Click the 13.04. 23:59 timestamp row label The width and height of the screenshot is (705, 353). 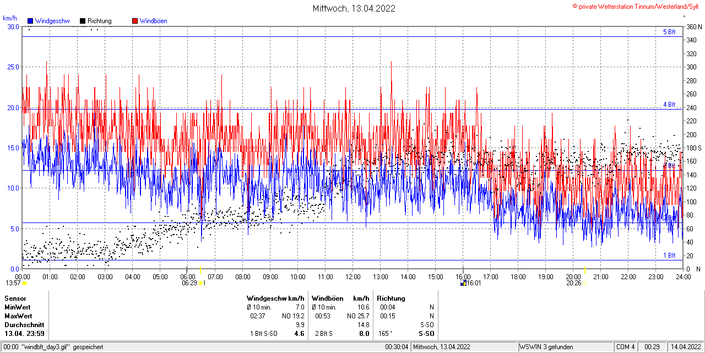pos(24,334)
